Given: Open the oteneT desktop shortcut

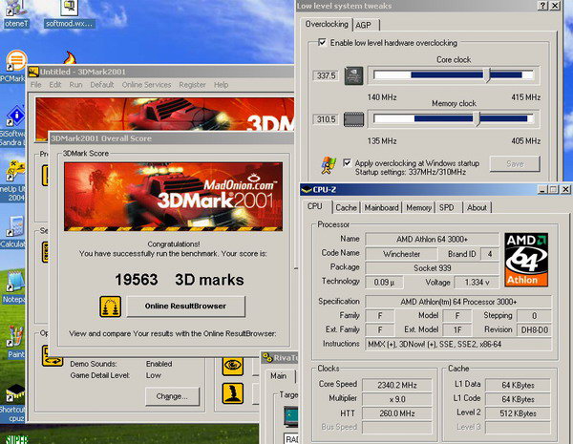Looking at the screenshot, I should point(16,14).
